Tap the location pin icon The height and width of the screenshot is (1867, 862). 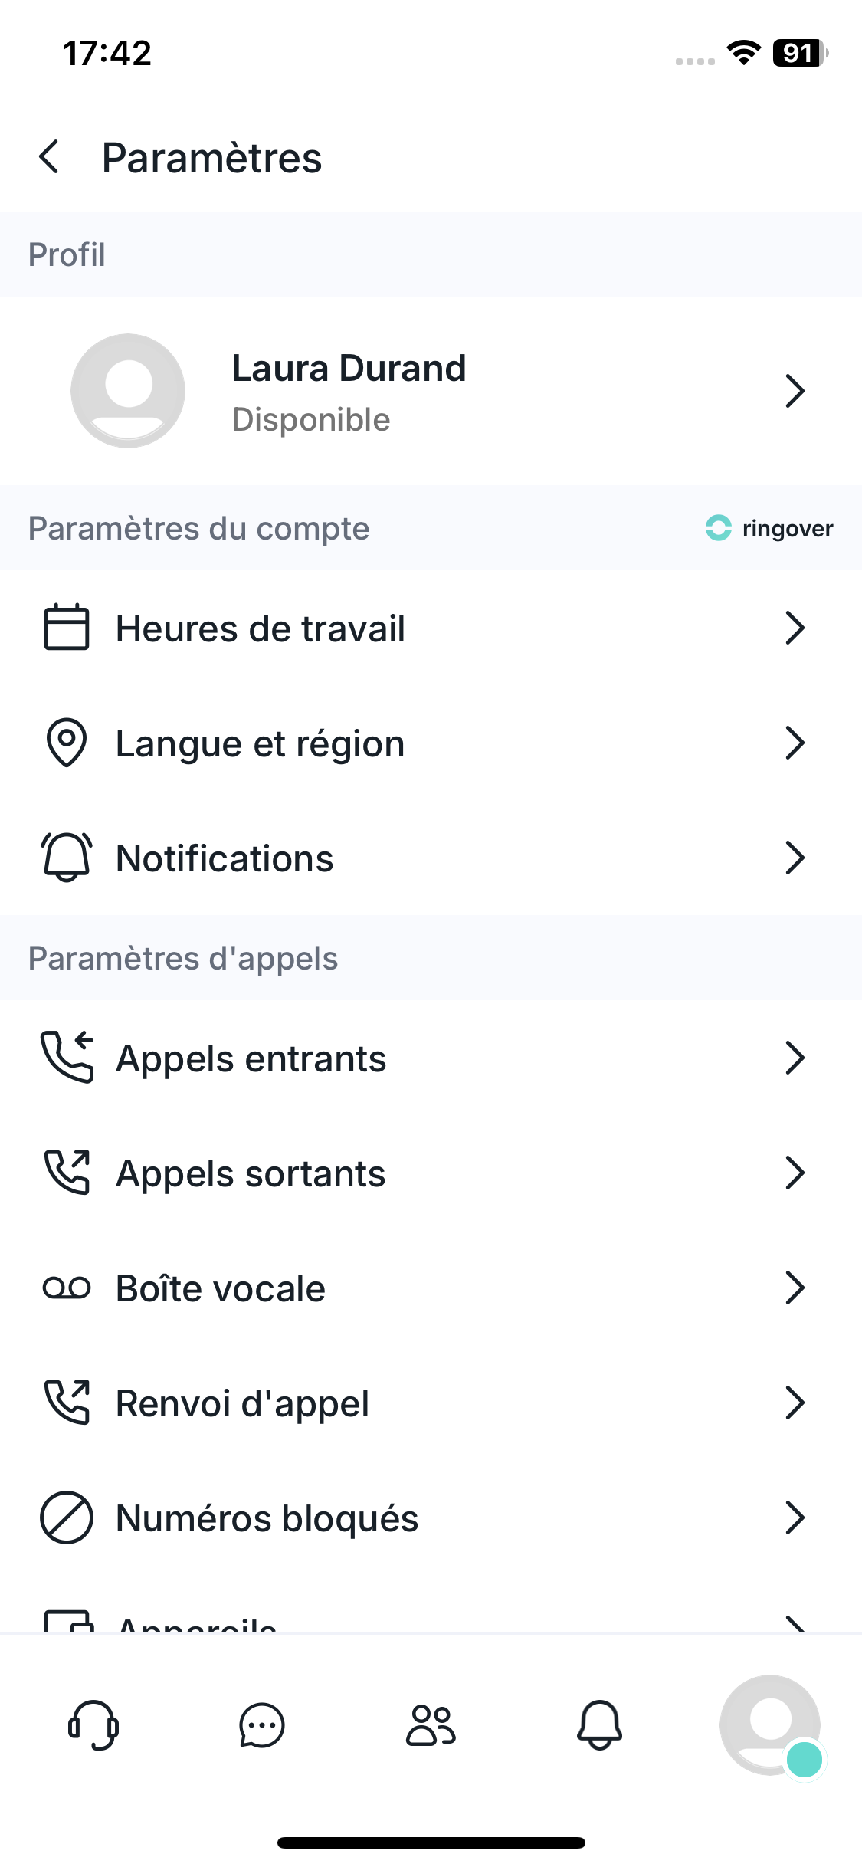click(x=67, y=743)
